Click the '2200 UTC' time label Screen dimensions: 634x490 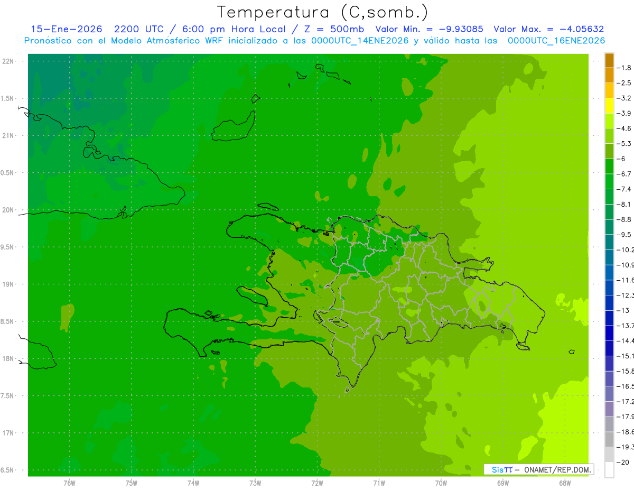click(139, 29)
